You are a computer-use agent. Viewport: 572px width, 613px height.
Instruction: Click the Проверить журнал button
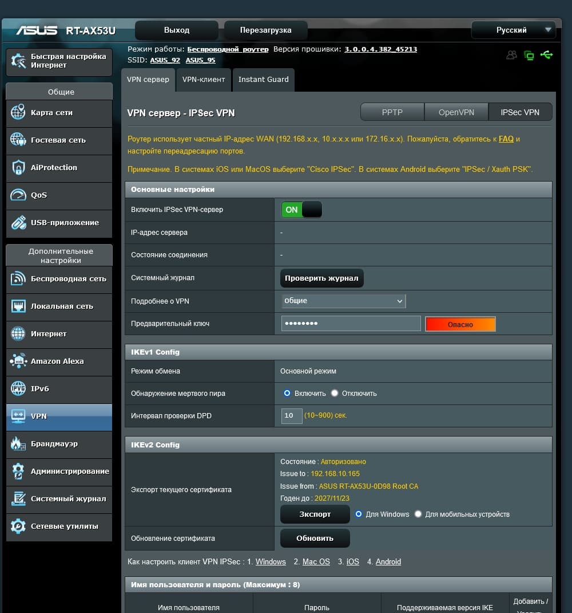321,278
